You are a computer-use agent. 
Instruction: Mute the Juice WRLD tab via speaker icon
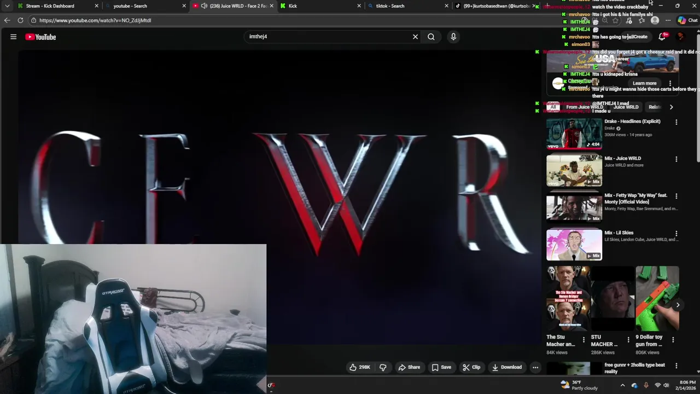click(204, 6)
